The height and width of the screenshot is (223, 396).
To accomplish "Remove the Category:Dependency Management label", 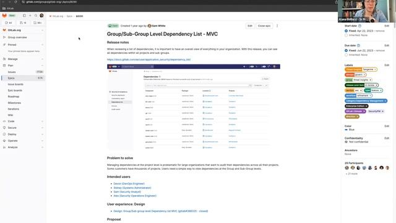I will [385, 101].
